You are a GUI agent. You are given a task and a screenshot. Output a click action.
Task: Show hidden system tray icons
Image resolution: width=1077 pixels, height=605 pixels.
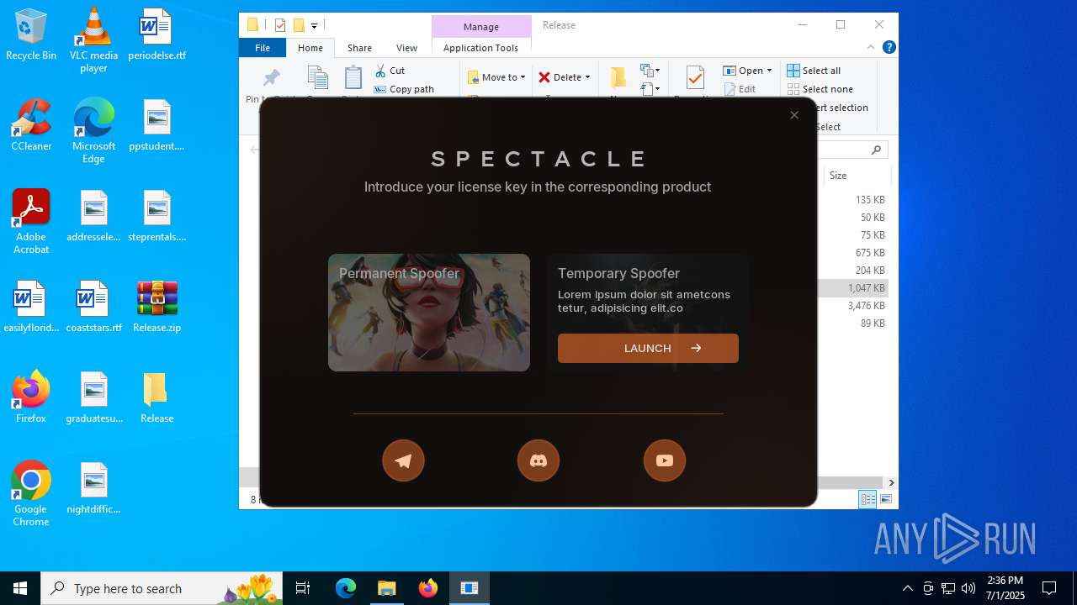click(x=907, y=588)
